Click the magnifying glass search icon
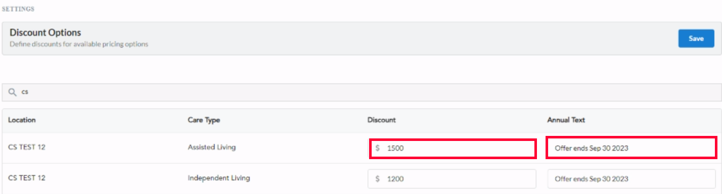The width and height of the screenshot is (722, 194). (12, 92)
